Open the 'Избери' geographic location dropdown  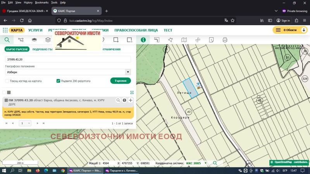click(68, 72)
